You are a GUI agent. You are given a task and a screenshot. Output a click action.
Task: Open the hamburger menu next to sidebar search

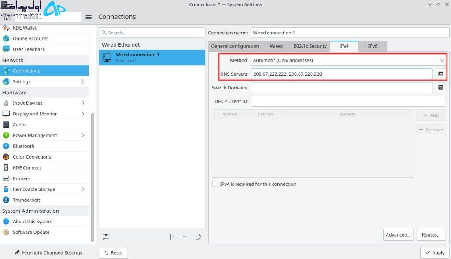(x=89, y=17)
